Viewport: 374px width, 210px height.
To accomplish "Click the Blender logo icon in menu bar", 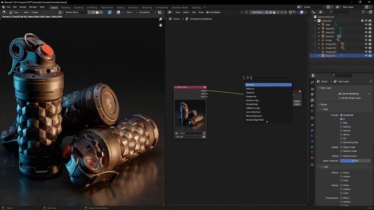I will click(x=4, y=7).
